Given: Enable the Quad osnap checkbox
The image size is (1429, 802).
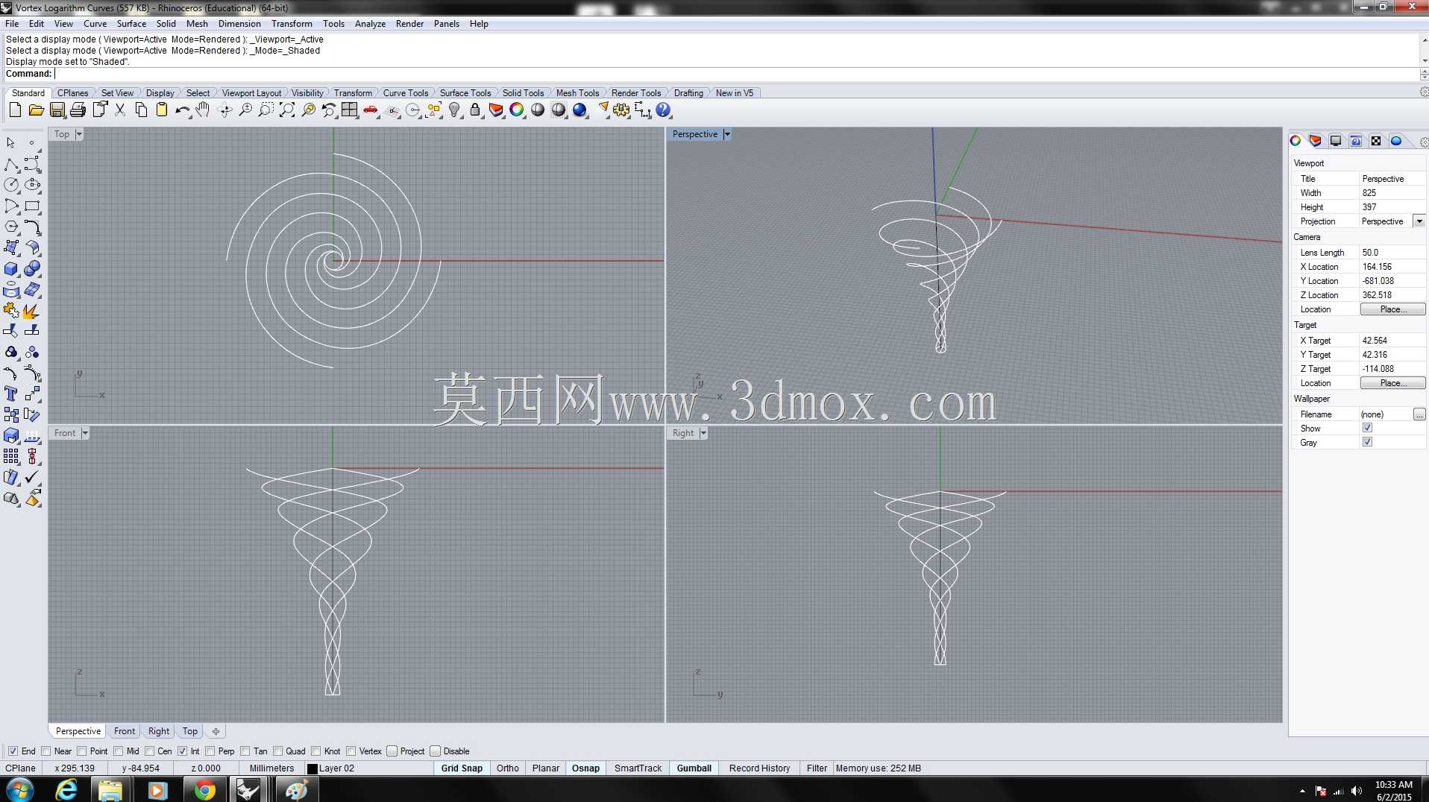Looking at the screenshot, I should pos(278,751).
